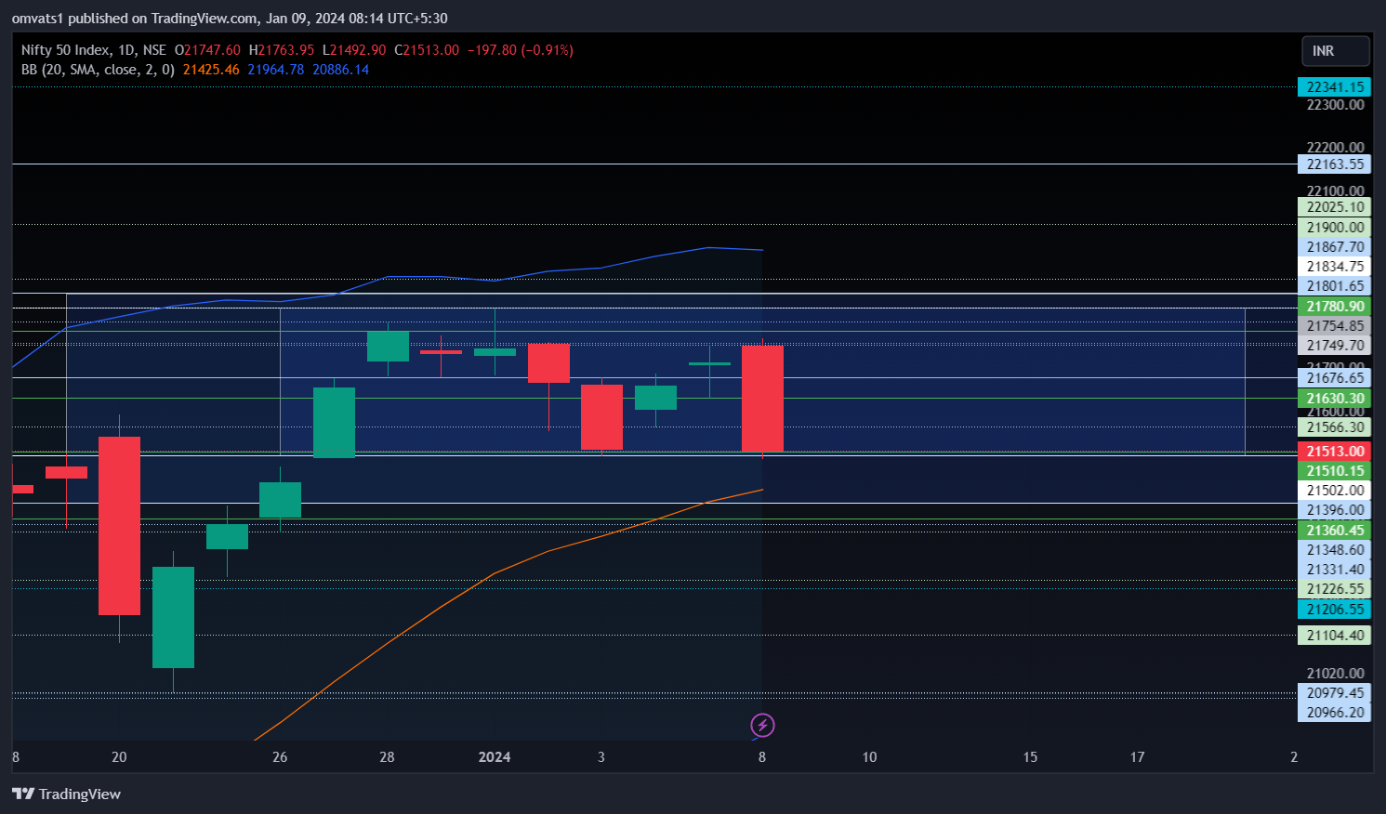This screenshot has width=1386, height=814.
Task: Click the close price C21513.00 in the legend
Action: [427, 50]
